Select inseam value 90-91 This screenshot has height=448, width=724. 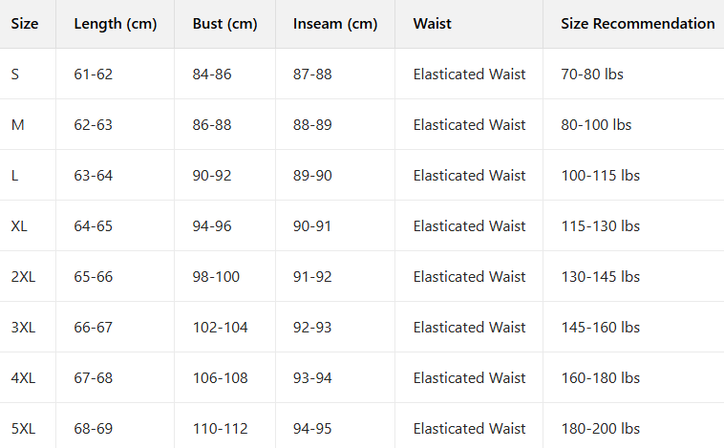pos(312,225)
